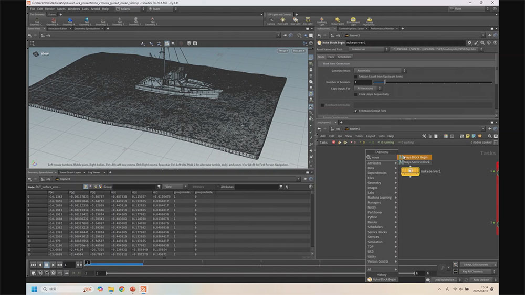Open the network editor Layout menu
Viewport: 525px width, 295px height.
[370, 136]
